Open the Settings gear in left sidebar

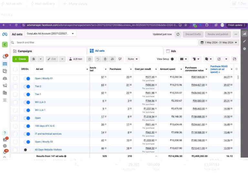[5, 146]
